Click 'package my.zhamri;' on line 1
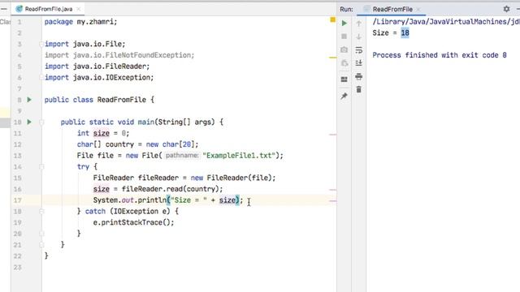This screenshot has width=520, height=292. coord(81,22)
